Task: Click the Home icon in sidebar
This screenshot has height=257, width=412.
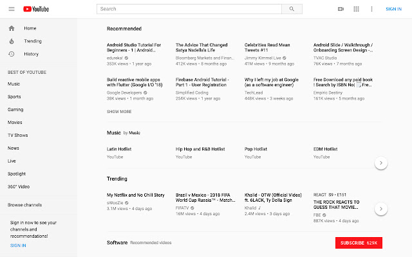Action: 12,28
